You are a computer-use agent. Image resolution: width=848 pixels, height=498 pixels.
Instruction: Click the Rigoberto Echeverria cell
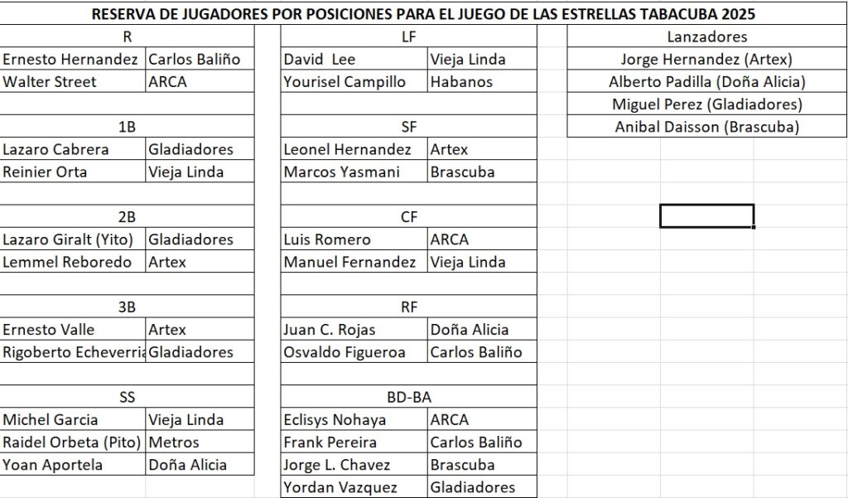tap(73, 351)
